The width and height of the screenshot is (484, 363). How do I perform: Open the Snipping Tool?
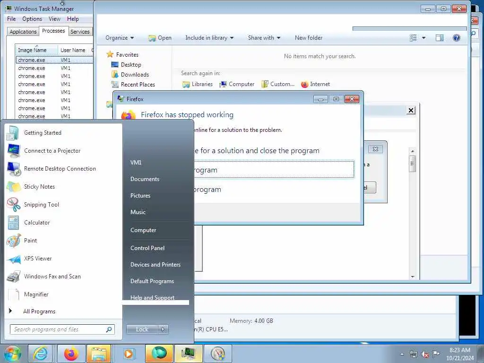pos(42,204)
